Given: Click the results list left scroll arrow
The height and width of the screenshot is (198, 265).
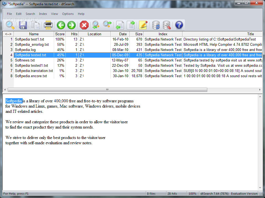Looking at the screenshot, I should (5, 90).
